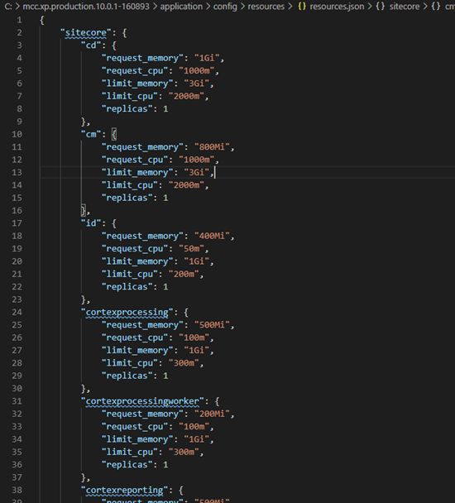The image size is (455, 503).
Task: Click the highlighted closing brace on line 16
Action: click(x=83, y=210)
